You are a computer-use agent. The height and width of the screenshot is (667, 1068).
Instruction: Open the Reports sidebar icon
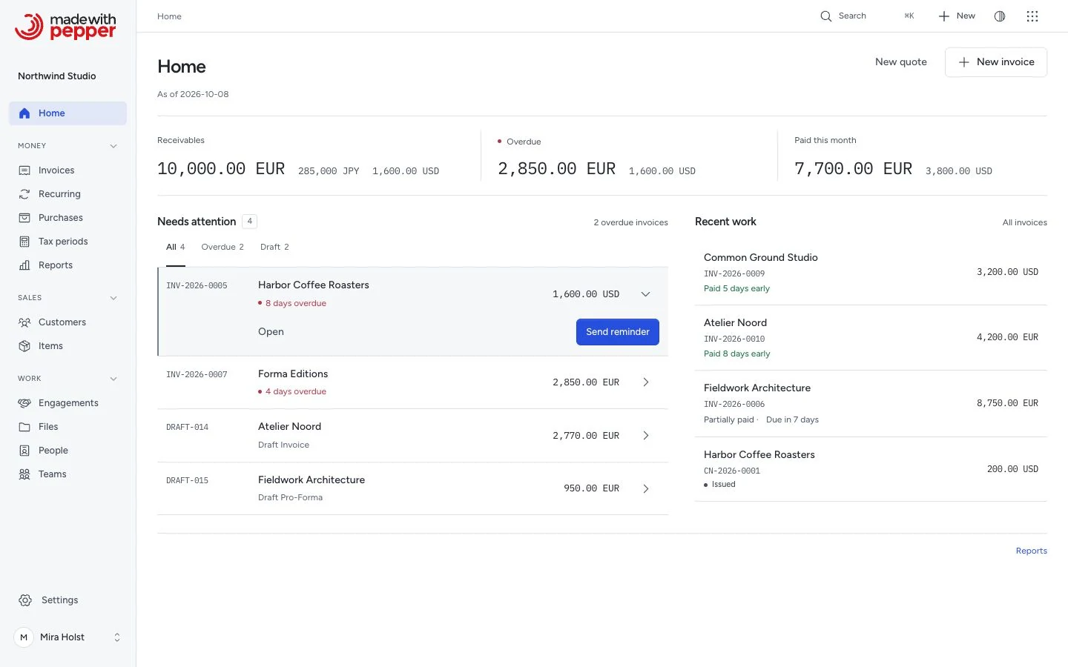coord(24,265)
